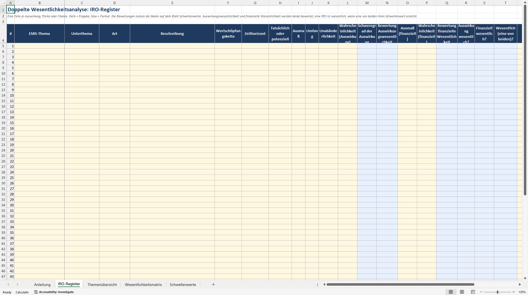The image size is (528, 295).
Task: Click the Art header cell
Action: tap(114, 33)
